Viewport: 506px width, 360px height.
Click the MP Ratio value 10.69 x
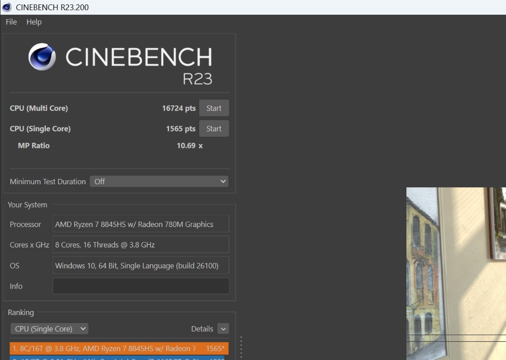coord(189,146)
